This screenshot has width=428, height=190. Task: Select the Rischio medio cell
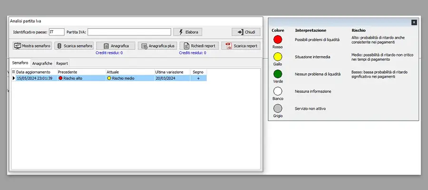(130, 78)
